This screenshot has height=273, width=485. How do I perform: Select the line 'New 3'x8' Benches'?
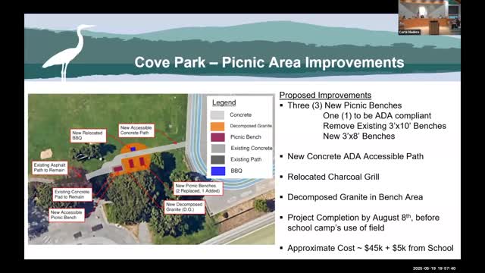tap(358, 136)
